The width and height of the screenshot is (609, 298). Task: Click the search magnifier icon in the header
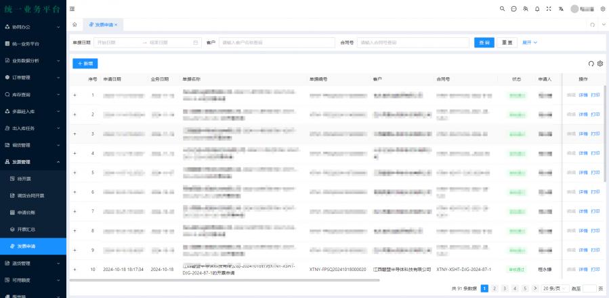point(502,9)
